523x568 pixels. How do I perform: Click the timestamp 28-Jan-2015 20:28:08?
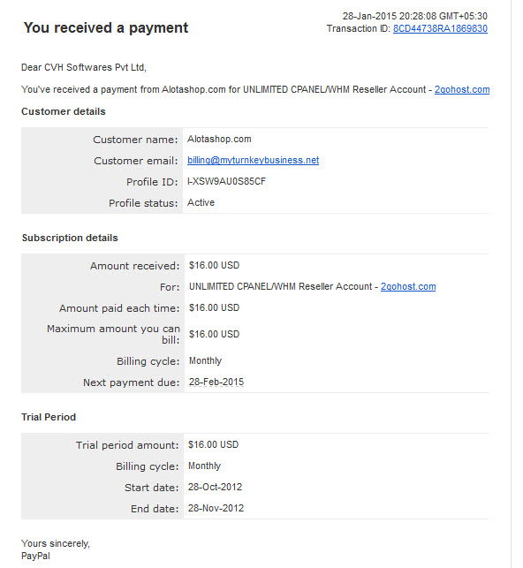click(390, 16)
